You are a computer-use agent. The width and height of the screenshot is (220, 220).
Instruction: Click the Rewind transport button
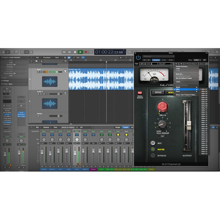point(64,52)
